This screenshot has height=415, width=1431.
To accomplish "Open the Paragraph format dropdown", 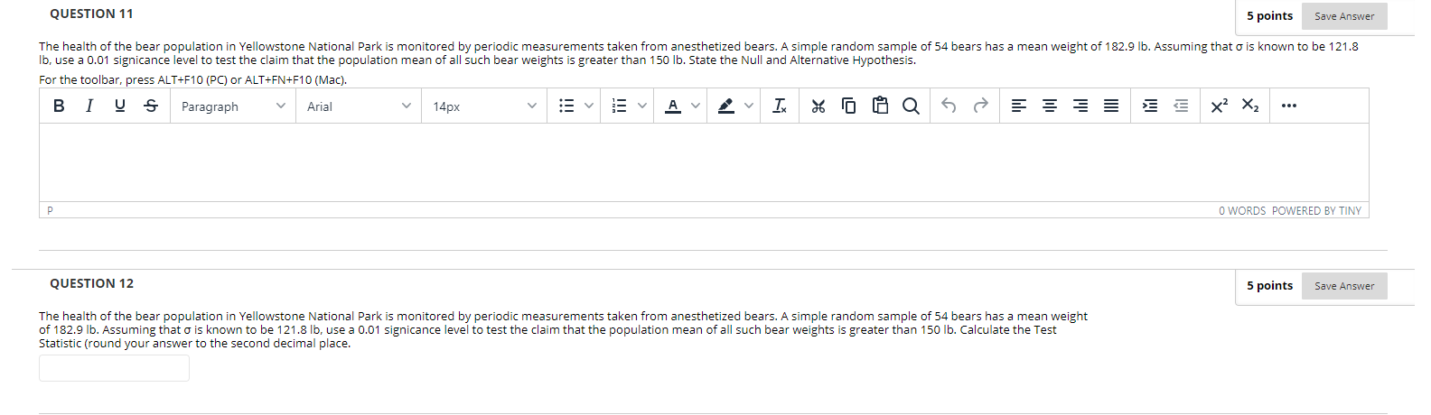I will pyautogui.click(x=233, y=106).
